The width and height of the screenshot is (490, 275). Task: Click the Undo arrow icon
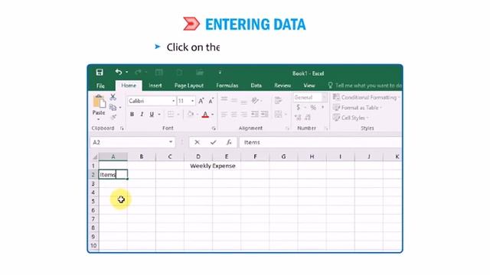(119, 72)
